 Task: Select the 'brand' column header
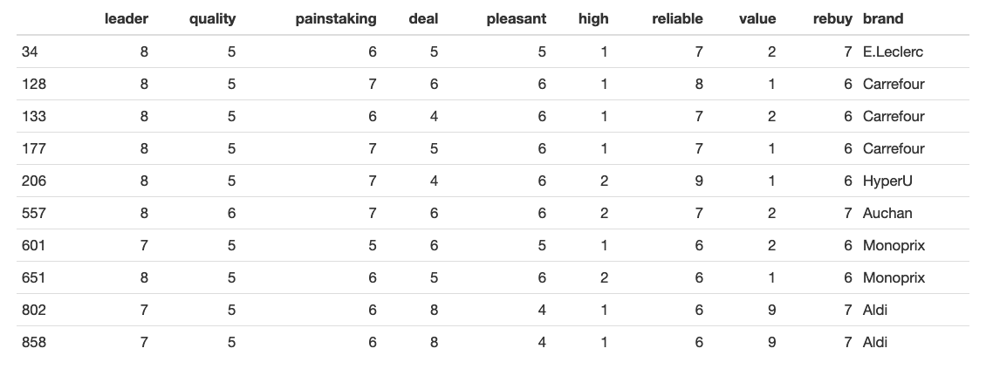(x=883, y=19)
